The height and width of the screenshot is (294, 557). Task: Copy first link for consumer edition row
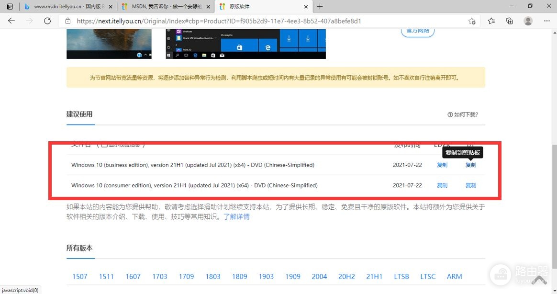tap(442, 185)
